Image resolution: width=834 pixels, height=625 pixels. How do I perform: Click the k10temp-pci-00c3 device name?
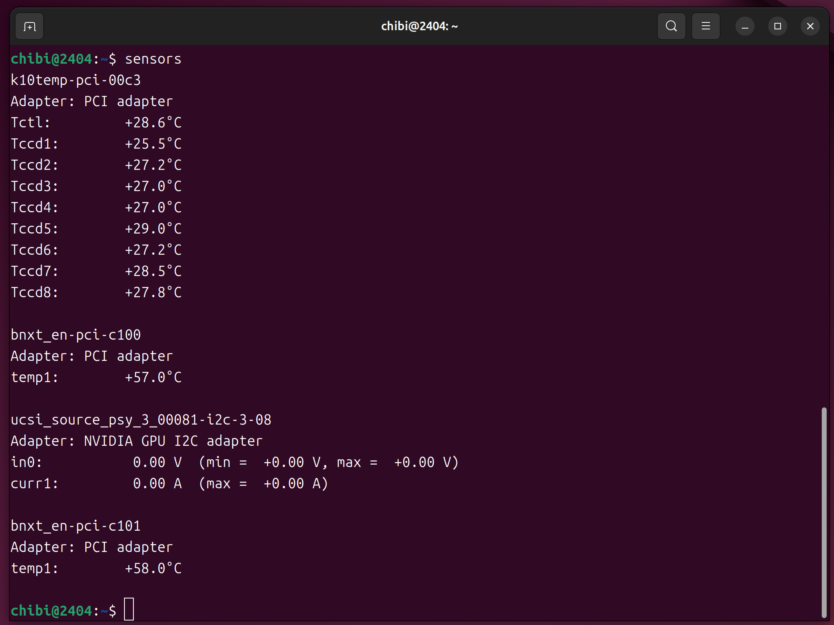[x=75, y=80]
